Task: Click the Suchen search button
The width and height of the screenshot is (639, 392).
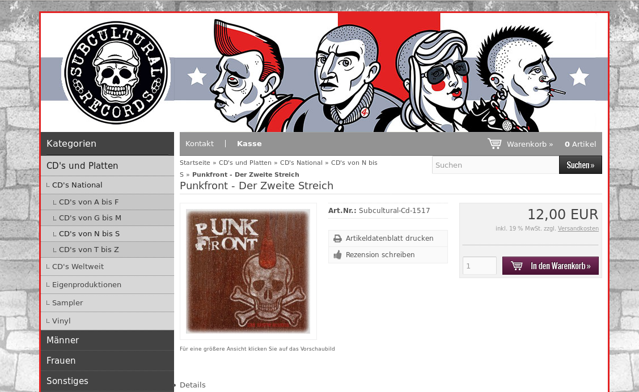Action: (x=581, y=165)
